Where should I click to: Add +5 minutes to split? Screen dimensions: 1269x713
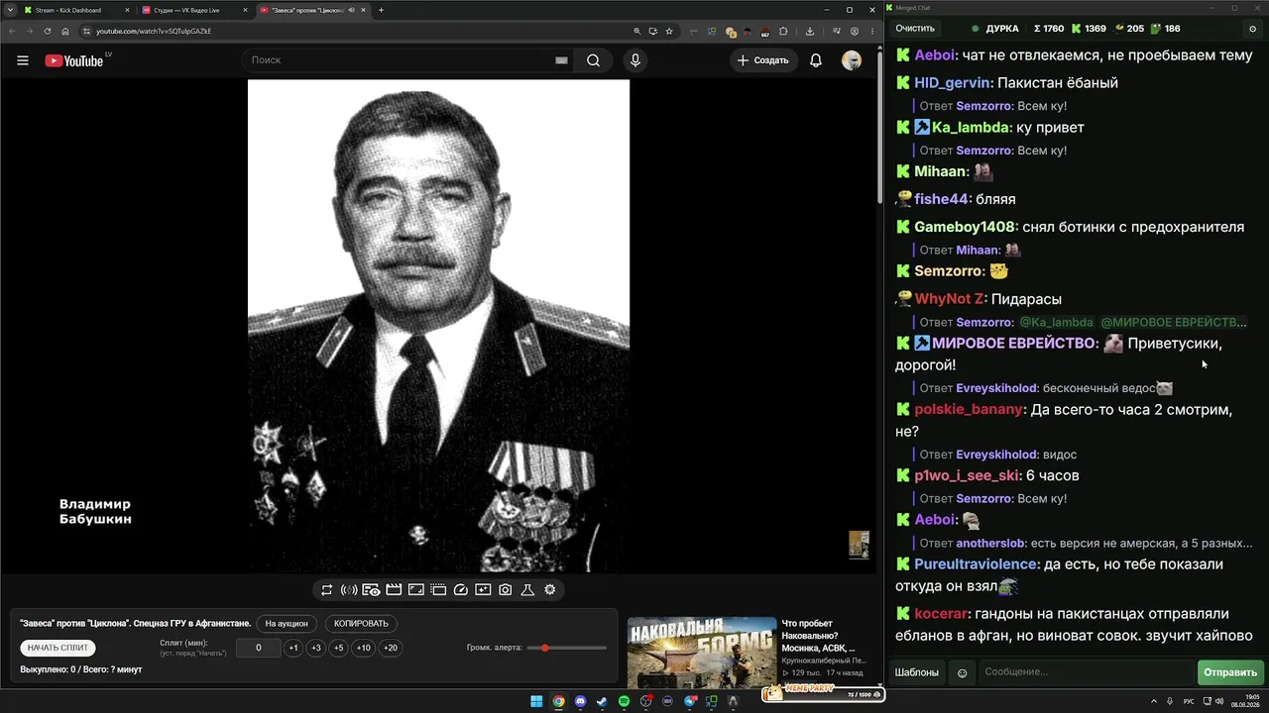339,649
